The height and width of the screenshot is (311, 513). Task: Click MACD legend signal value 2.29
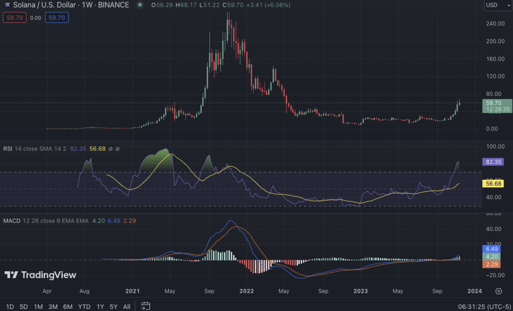point(129,221)
